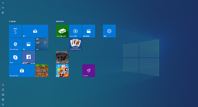
Task: Open the Movies & TV clapperboard tile
Action: tap(89, 31)
